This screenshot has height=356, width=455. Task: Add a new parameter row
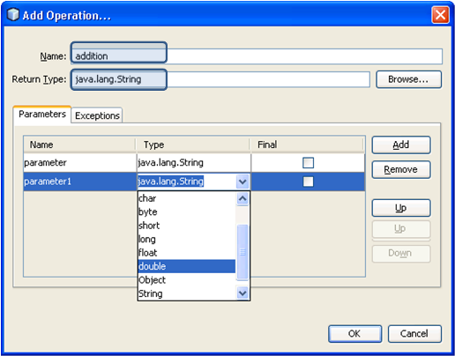point(401,145)
